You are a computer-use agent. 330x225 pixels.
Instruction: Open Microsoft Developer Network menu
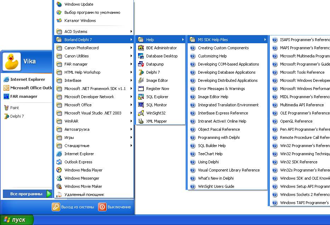point(94,97)
